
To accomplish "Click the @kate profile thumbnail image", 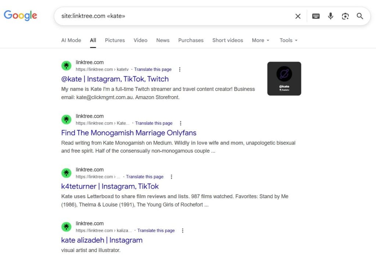I will (284, 79).
